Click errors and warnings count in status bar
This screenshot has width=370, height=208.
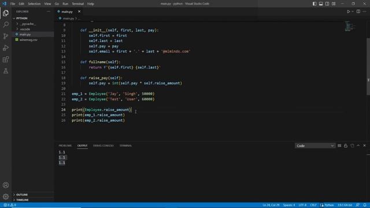click(10, 205)
